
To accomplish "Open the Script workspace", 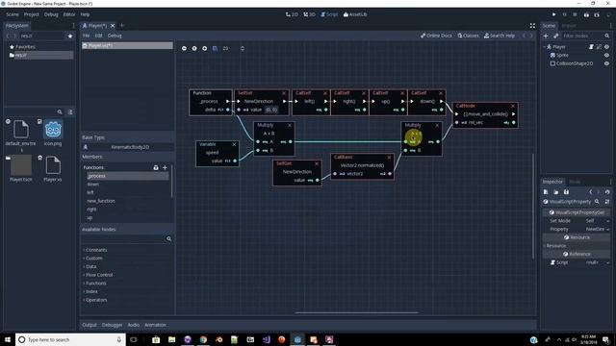I will pyautogui.click(x=329, y=14).
